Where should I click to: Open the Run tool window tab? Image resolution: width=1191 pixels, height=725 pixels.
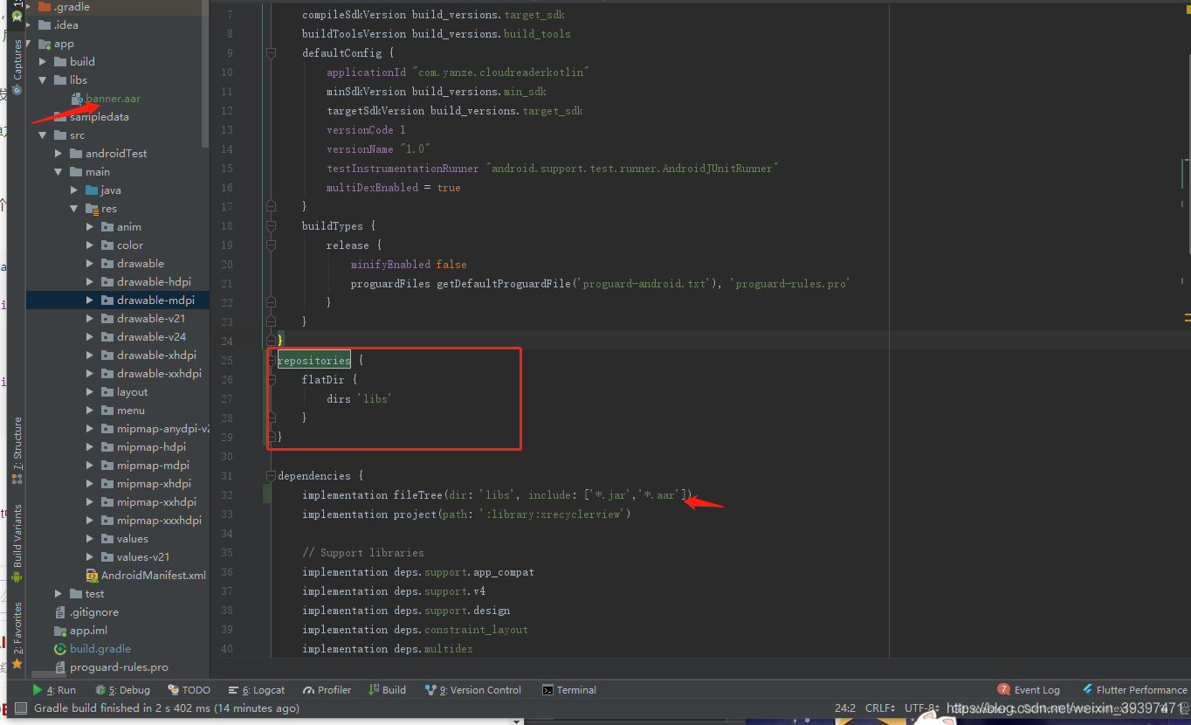54,690
